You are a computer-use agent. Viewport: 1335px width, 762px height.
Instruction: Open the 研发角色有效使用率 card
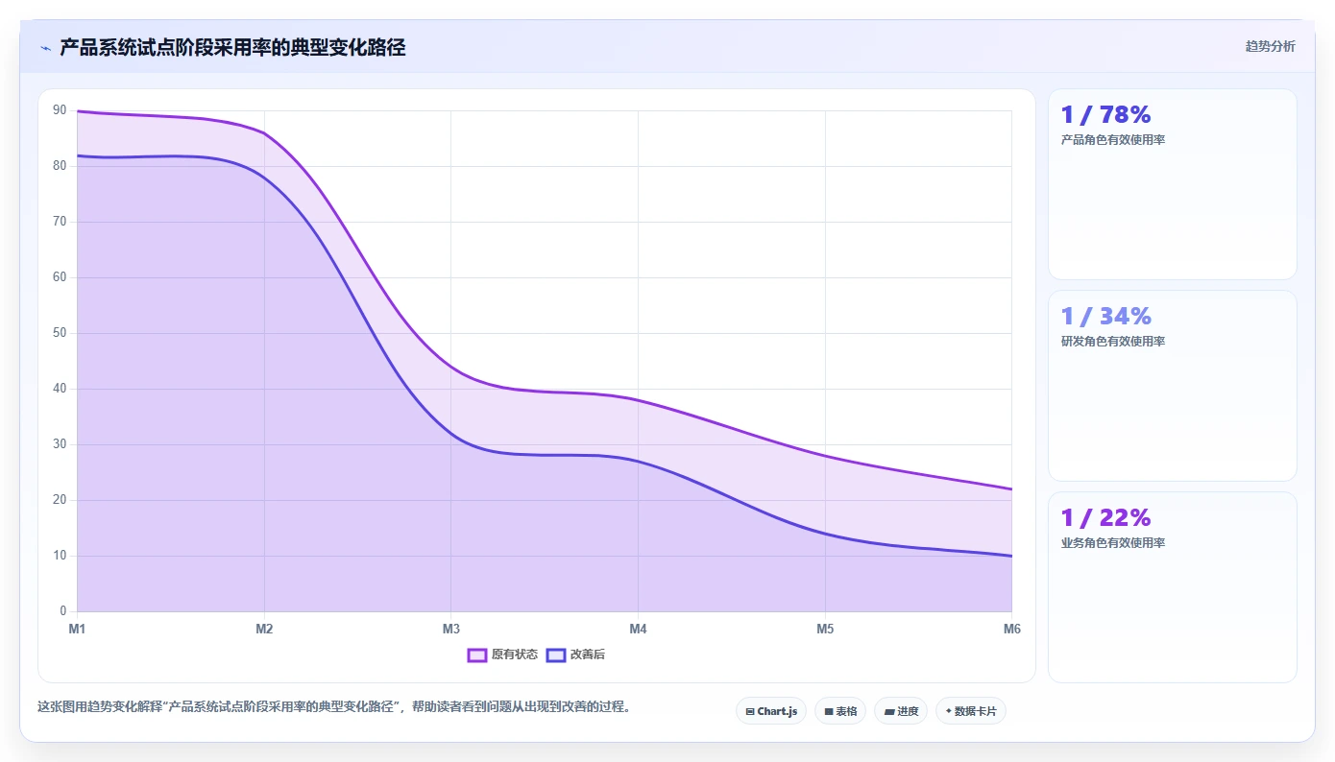(x=1172, y=386)
